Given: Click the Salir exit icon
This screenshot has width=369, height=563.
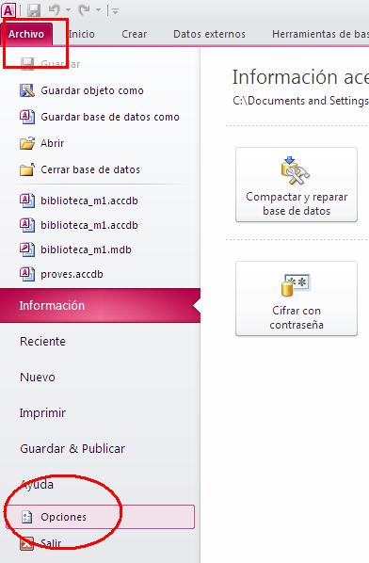Looking at the screenshot, I should tap(27, 543).
